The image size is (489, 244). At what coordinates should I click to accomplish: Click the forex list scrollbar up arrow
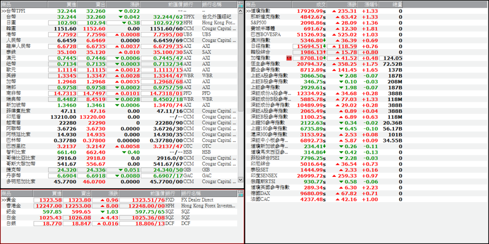click(x=241, y=11)
